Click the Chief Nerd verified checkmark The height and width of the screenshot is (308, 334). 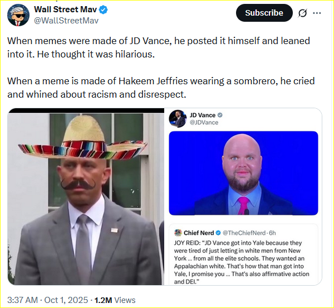220,233
